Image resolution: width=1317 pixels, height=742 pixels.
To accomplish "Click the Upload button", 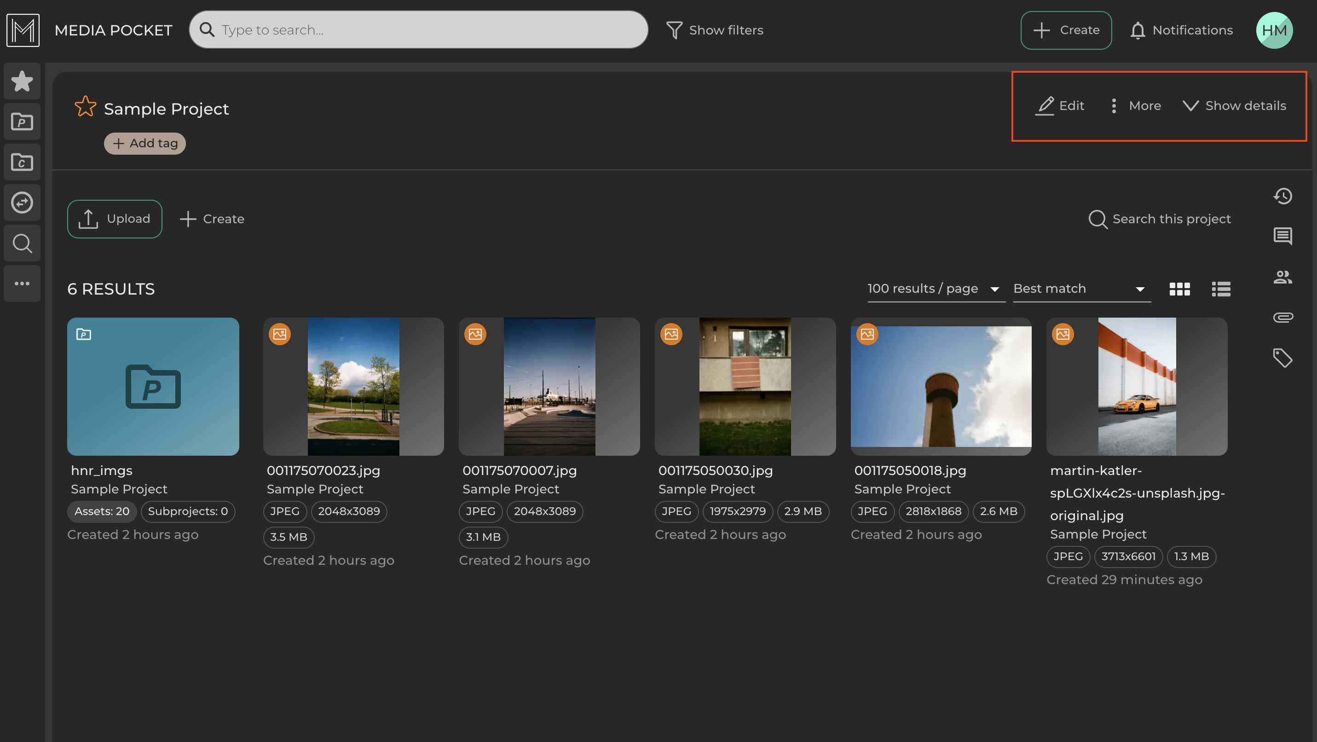I will (115, 219).
